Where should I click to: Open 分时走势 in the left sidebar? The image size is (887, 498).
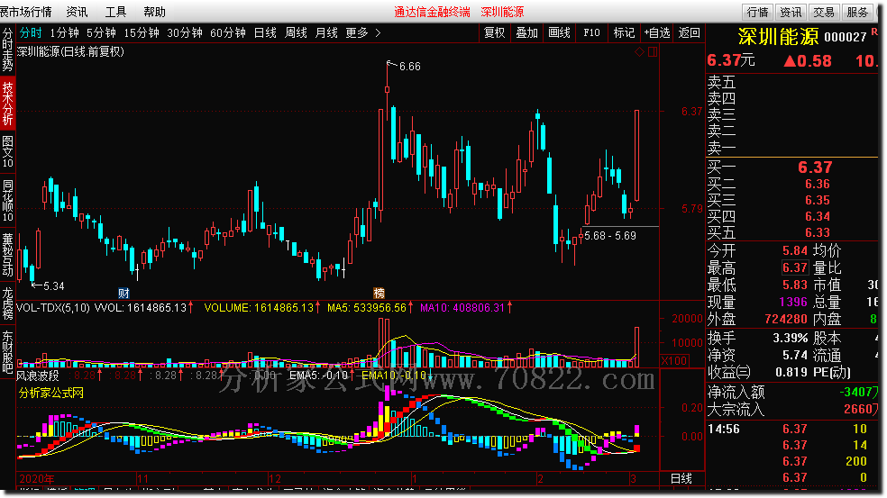click(7, 50)
